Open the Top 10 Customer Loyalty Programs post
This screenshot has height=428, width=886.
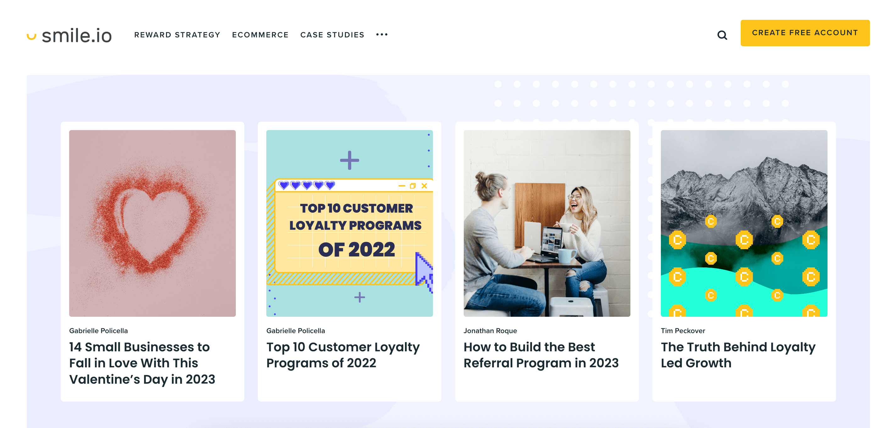[x=343, y=354]
